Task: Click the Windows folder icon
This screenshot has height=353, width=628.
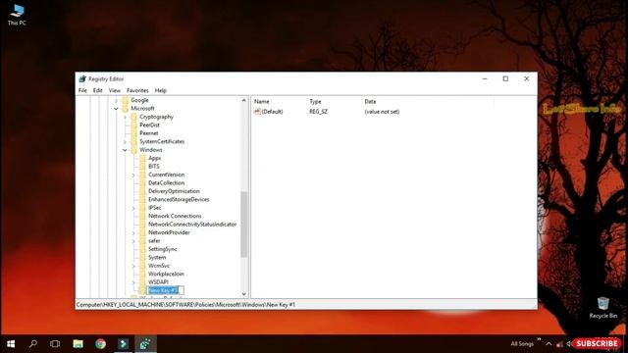Action: pyautogui.click(x=133, y=150)
